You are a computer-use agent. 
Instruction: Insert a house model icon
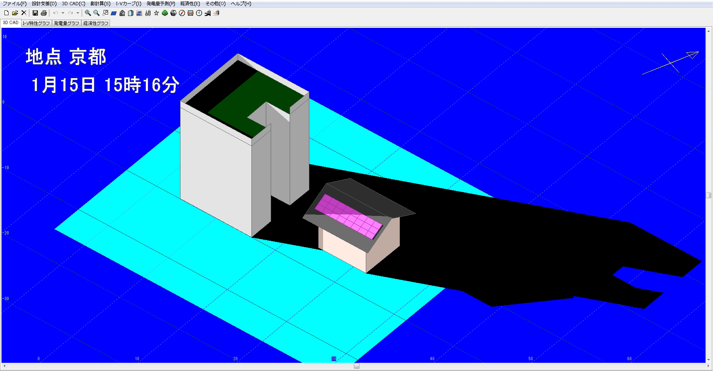coord(122,13)
